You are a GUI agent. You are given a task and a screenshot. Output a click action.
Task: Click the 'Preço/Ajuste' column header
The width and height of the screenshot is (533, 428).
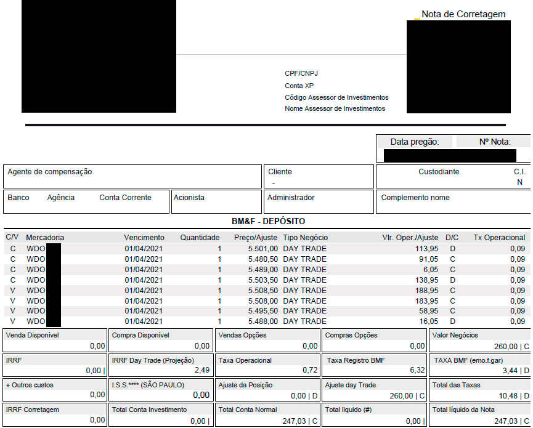[x=256, y=238]
